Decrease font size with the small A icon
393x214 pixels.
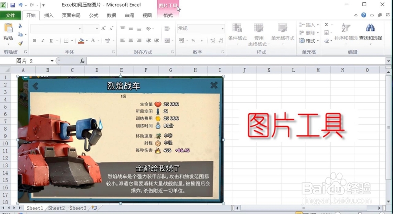click(112, 29)
